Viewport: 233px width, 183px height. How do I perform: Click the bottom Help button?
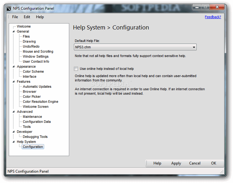pos(157,163)
